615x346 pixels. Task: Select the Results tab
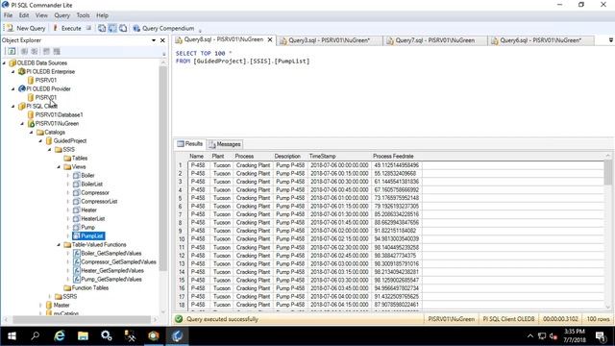click(x=190, y=144)
